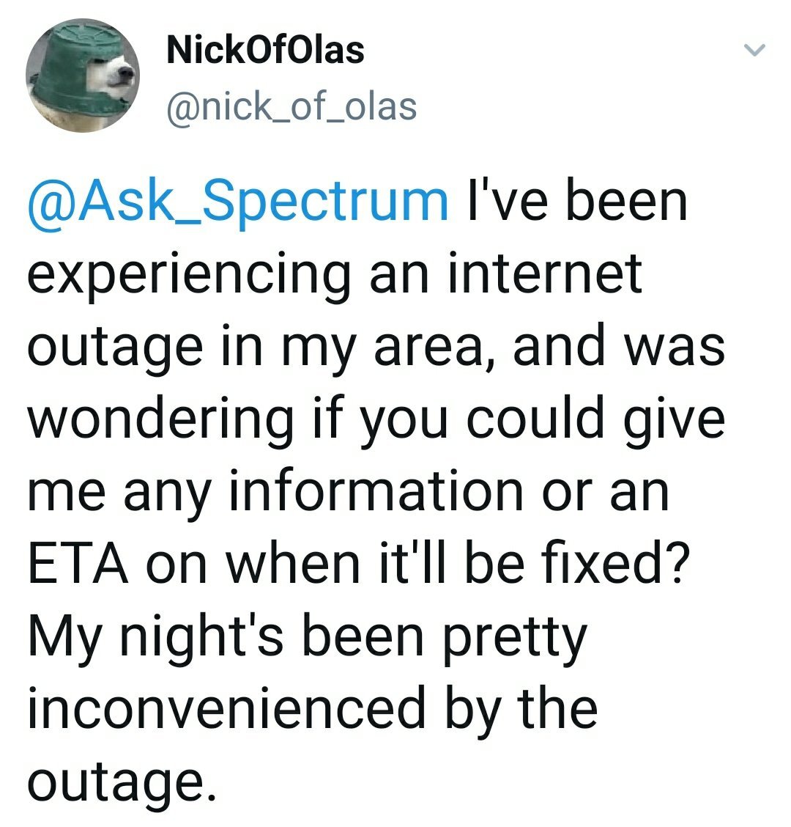Click the words "I've been" after the mention

pos(578,202)
